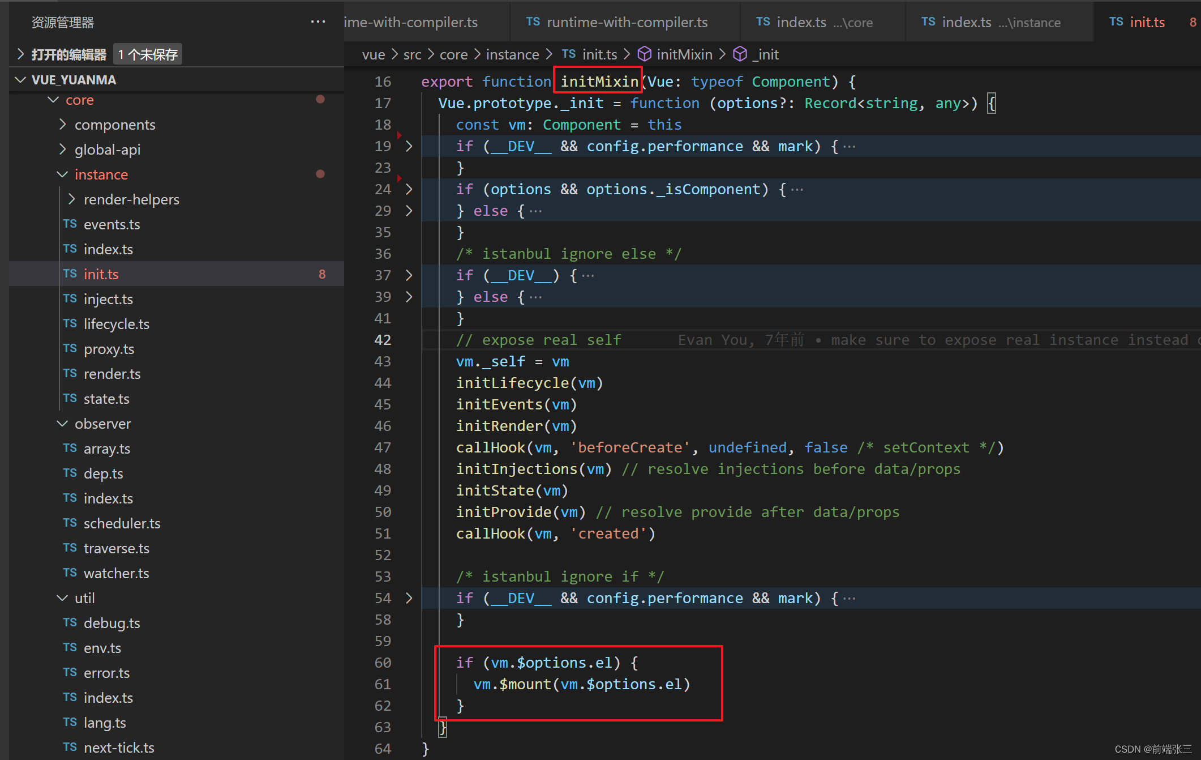Screen dimensions: 1201x760
Task: Click the vue breadcrumb segment
Action: [374, 54]
